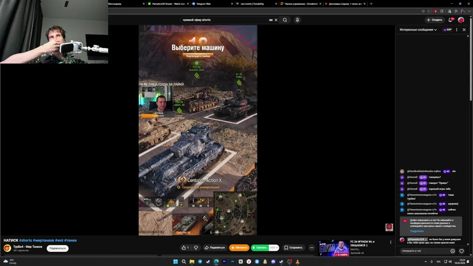
Task: Click the Поделиться share button
Action: coord(215,248)
